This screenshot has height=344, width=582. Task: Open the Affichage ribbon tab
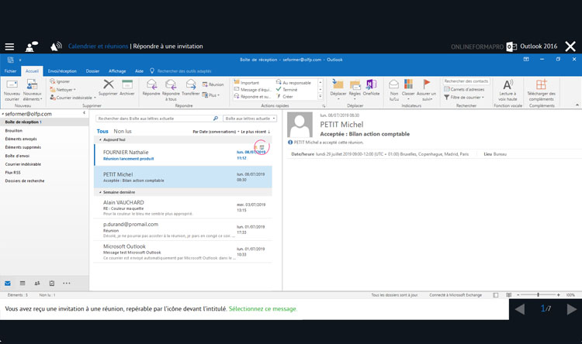coord(117,71)
